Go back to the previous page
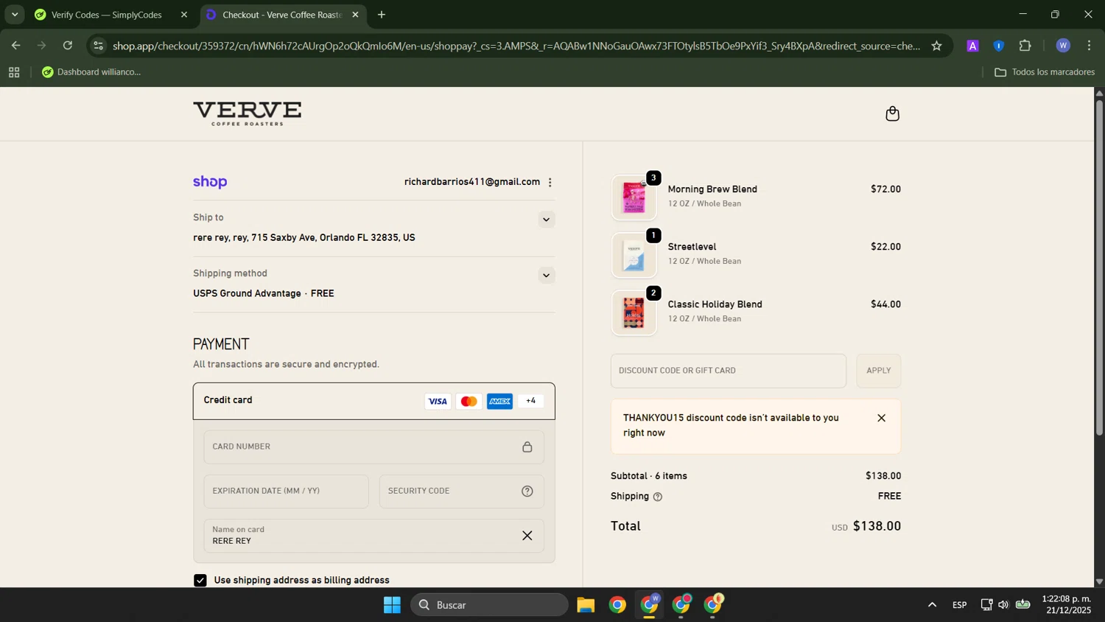 [x=15, y=46]
